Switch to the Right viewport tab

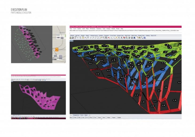tap(85, 115)
